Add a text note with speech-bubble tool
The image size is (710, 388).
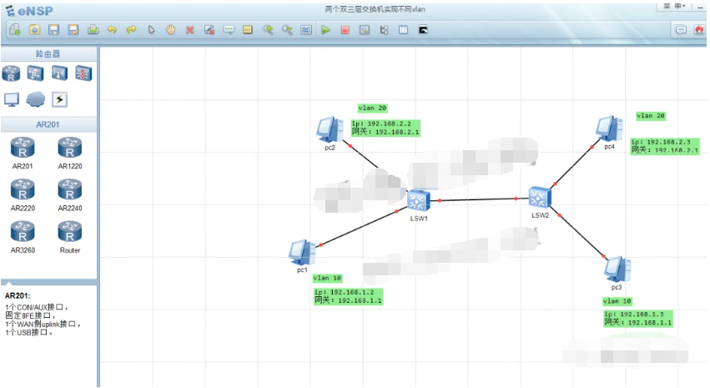229,30
